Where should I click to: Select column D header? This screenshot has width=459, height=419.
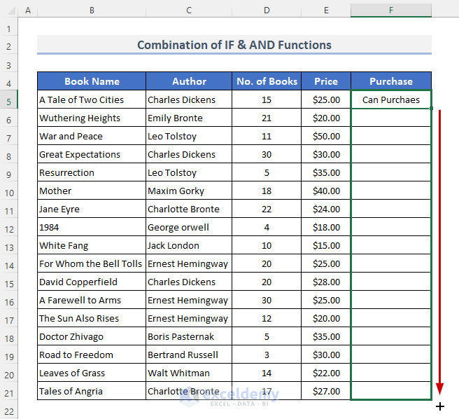(267, 11)
